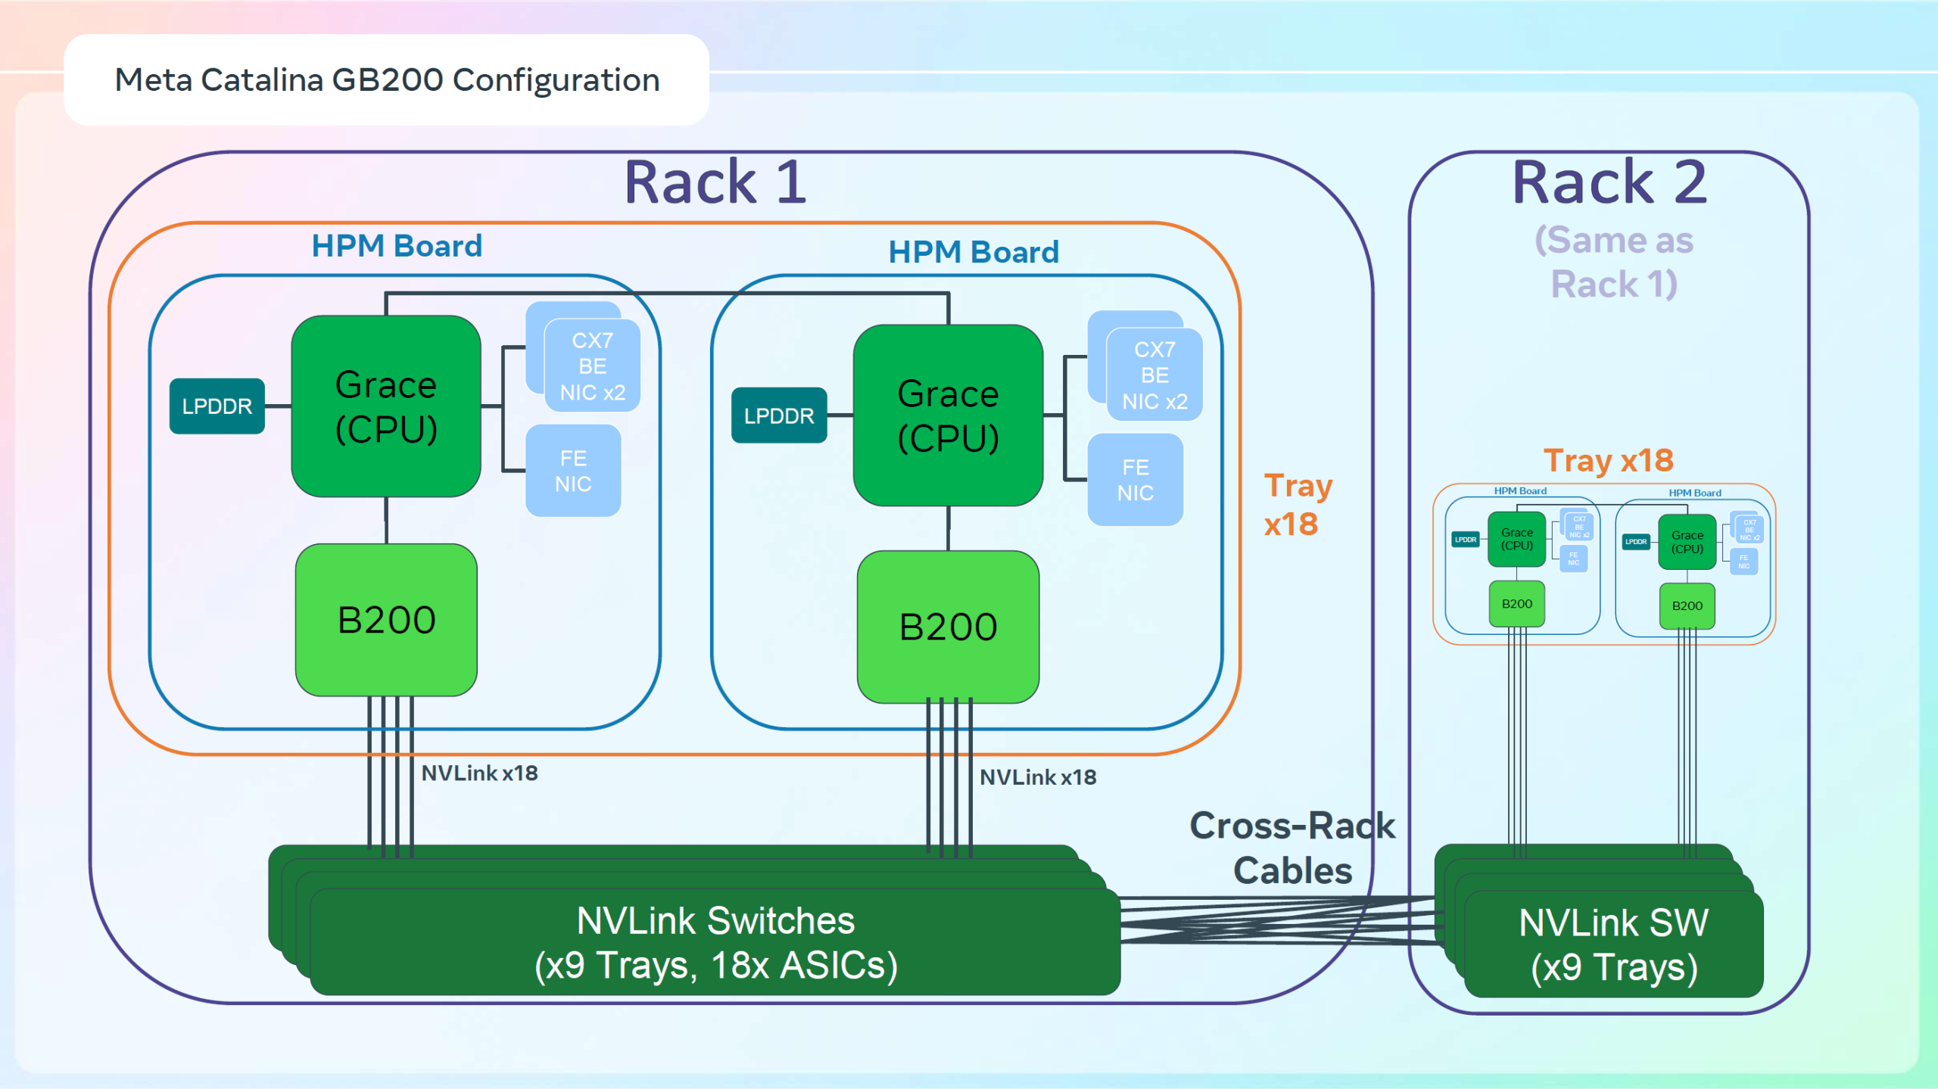Click the right FE NIC box
The width and height of the screenshot is (1938, 1089).
[x=1135, y=480]
